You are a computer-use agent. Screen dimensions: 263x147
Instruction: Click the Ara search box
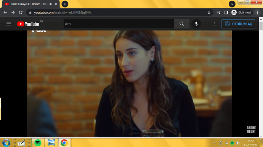[119, 24]
